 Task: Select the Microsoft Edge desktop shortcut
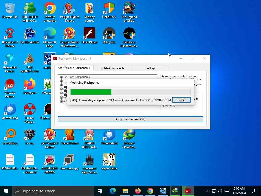coord(50,37)
